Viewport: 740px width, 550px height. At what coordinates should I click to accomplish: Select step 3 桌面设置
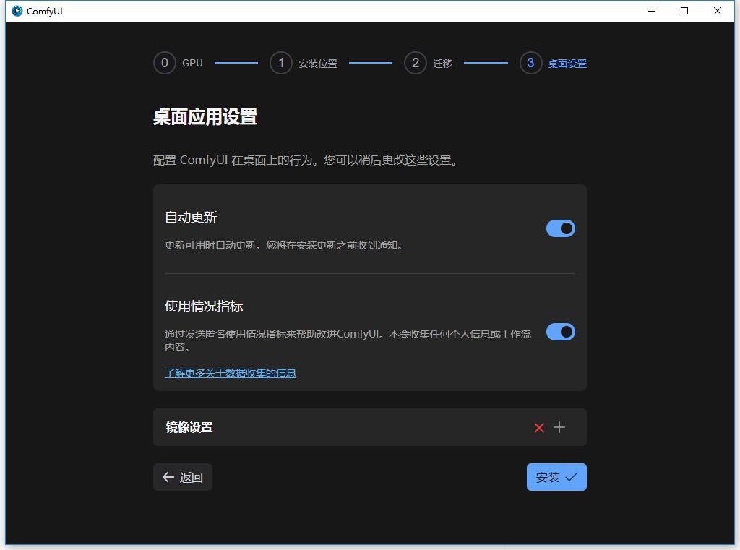click(x=553, y=63)
